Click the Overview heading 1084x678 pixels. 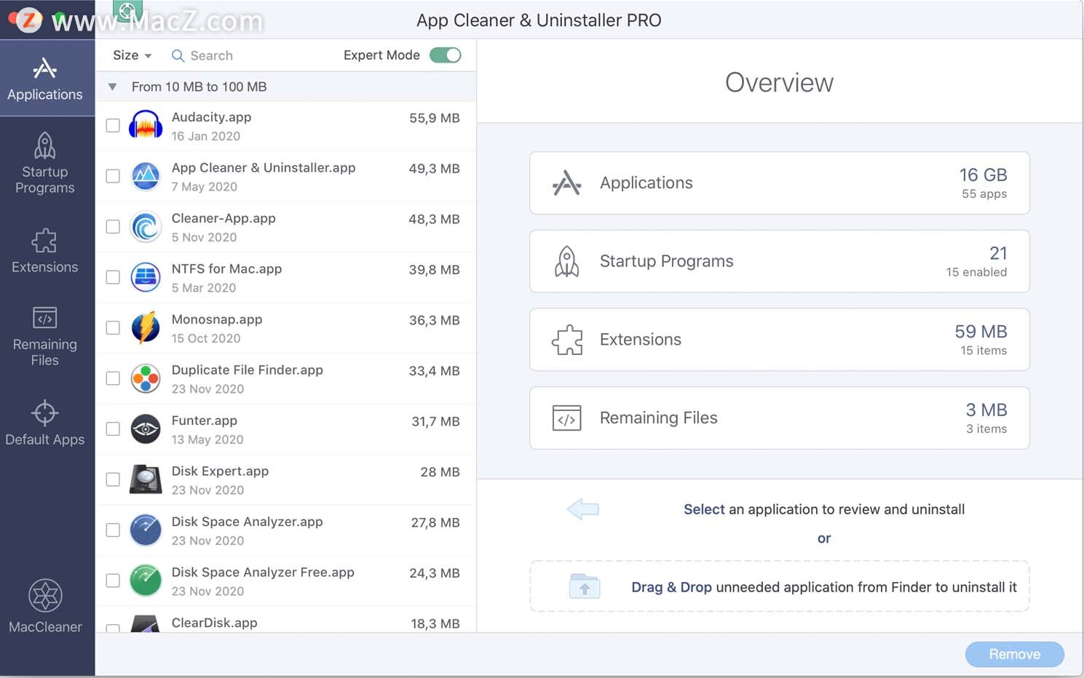(x=780, y=82)
